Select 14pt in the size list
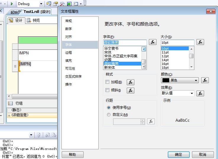The width and height of the screenshot is (218, 159). [x=175, y=60]
